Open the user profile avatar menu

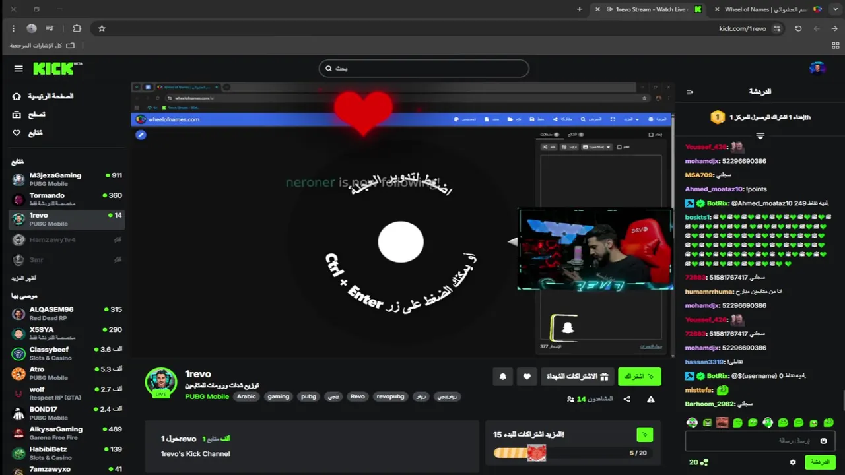click(817, 68)
